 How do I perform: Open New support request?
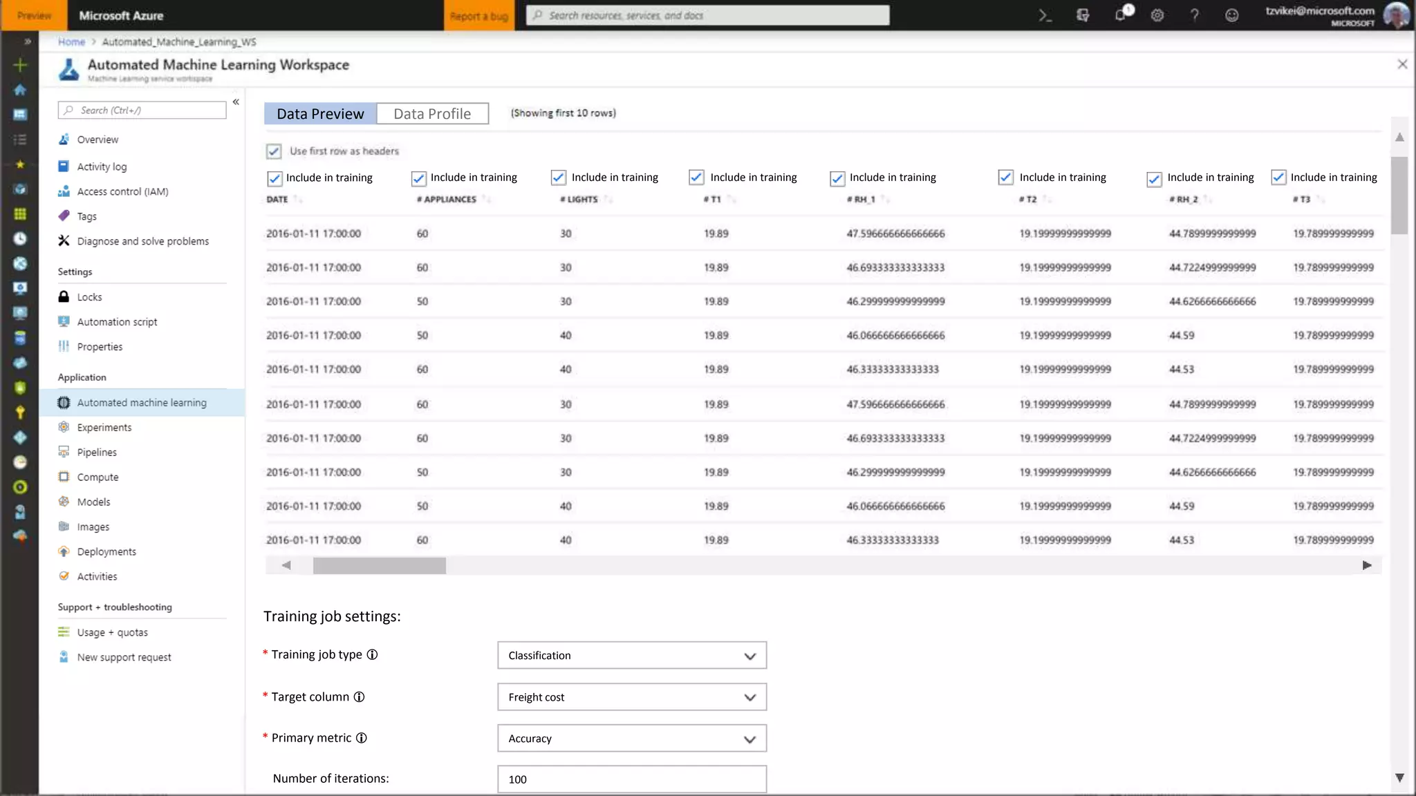[x=124, y=657]
